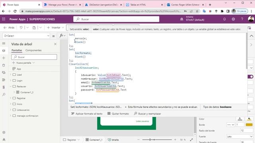
Task: Close the Vista de árbol panel
Action: point(55,44)
